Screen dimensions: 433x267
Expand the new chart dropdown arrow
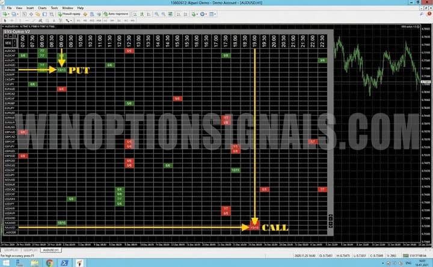[8, 14]
